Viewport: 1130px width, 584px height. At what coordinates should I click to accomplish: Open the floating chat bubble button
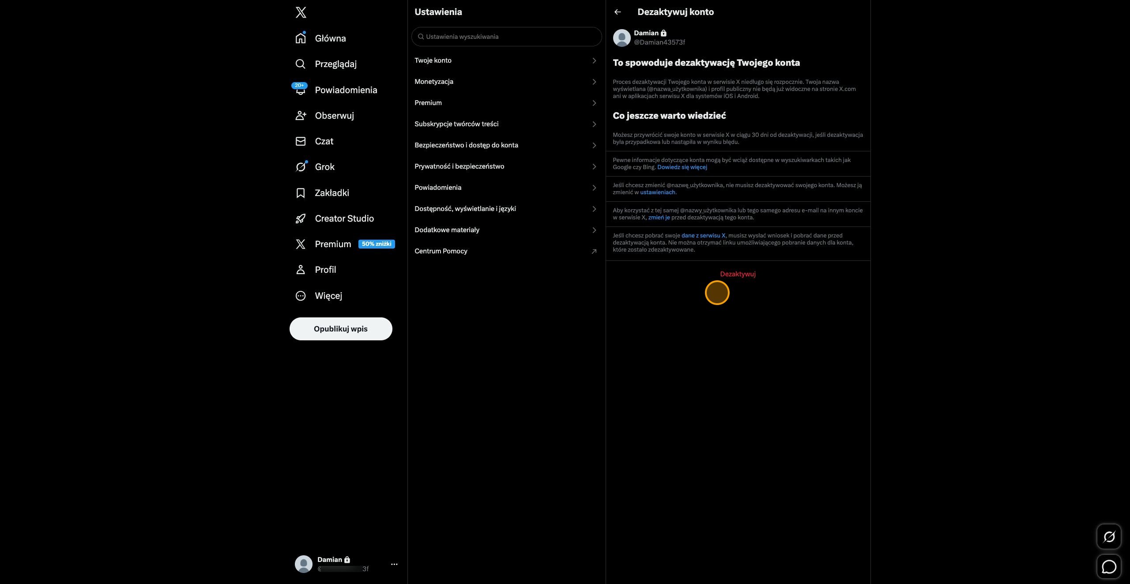pyautogui.click(x=1109, y=567)
